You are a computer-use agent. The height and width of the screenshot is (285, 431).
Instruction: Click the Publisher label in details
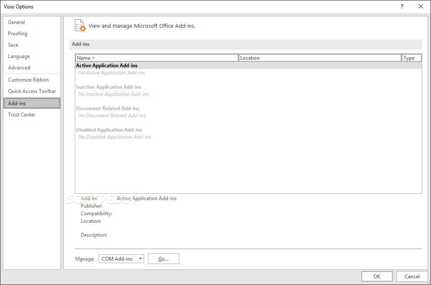(x=92, y=206)
